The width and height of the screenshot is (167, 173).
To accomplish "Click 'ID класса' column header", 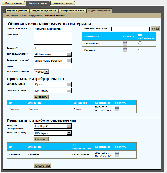I will coord(80,103).
